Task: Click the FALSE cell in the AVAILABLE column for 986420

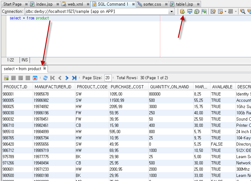Action: [223, 144]
